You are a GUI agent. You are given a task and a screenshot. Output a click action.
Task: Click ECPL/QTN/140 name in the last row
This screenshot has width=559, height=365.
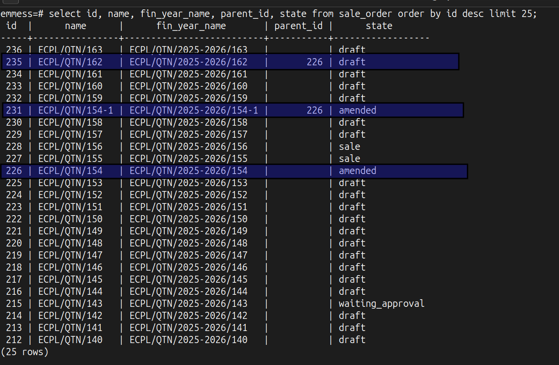pos(70,340)
